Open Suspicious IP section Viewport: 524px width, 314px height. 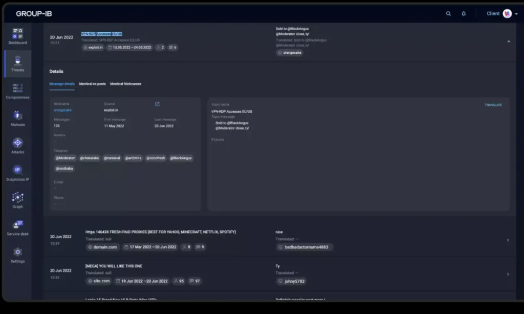click(x=17, y=171)
